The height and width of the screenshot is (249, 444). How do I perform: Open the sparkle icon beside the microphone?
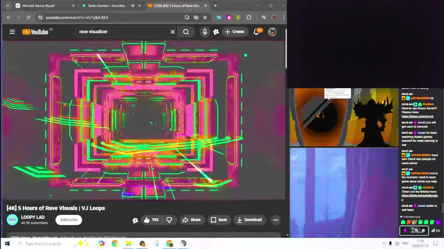coord(216,32)
